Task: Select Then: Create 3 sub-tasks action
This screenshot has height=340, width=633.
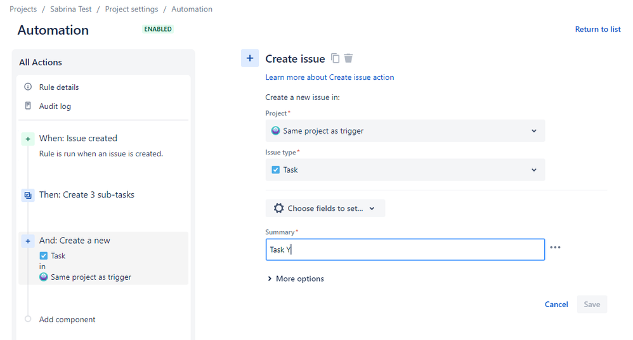Action: click(86, 194)
